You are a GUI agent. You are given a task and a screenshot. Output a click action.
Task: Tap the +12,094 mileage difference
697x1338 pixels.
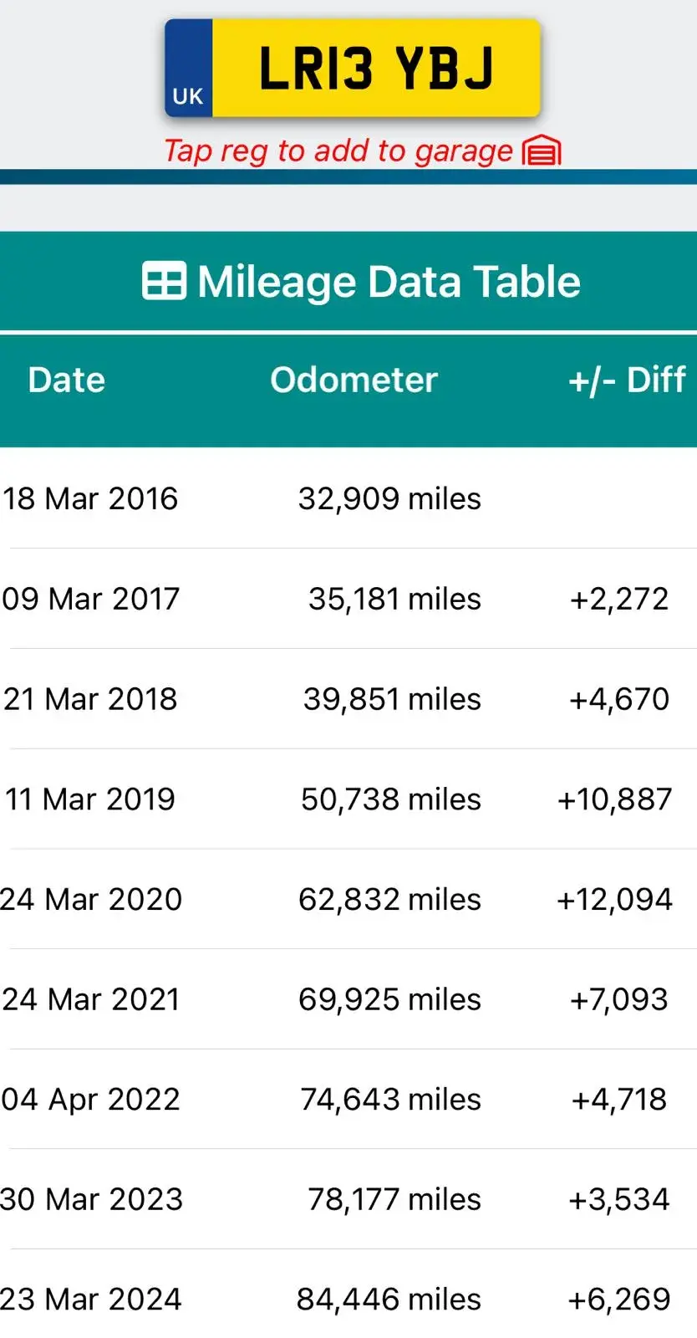click(614, 900)
